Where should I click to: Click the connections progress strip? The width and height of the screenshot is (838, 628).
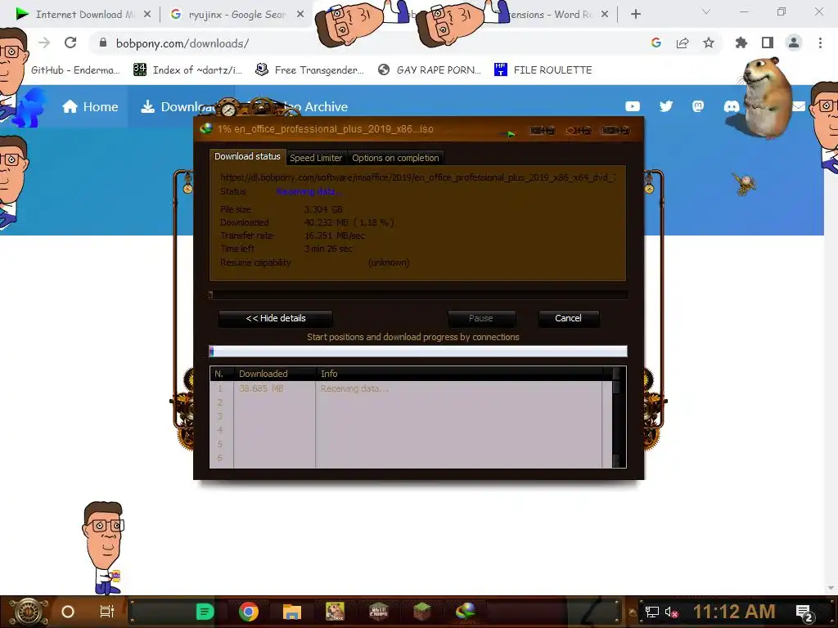[x=418, y=351]
